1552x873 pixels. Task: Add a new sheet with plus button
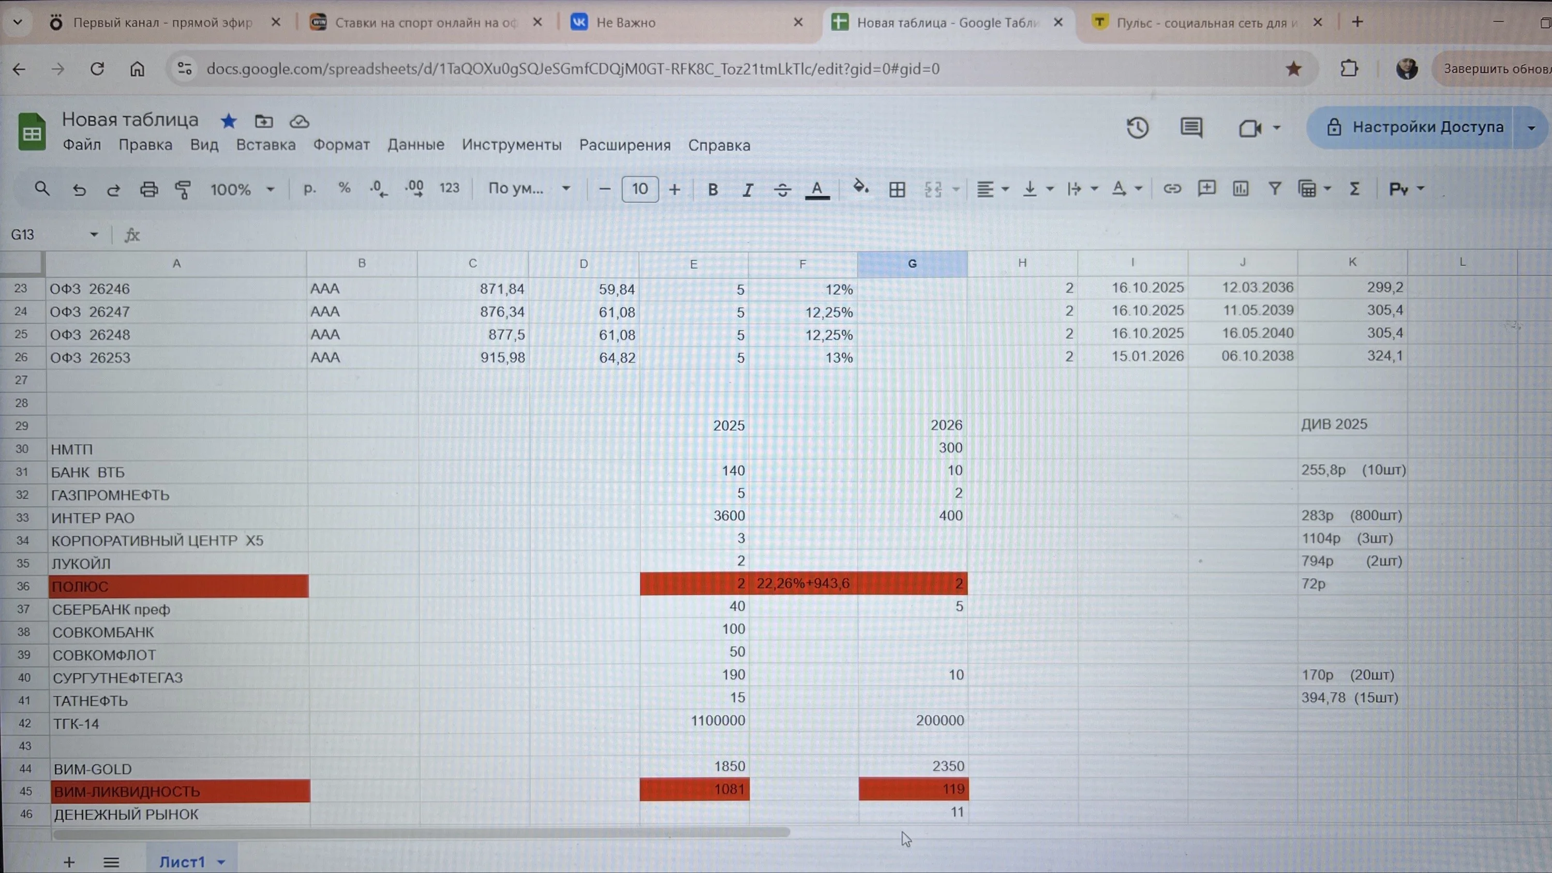coord(69,862)
